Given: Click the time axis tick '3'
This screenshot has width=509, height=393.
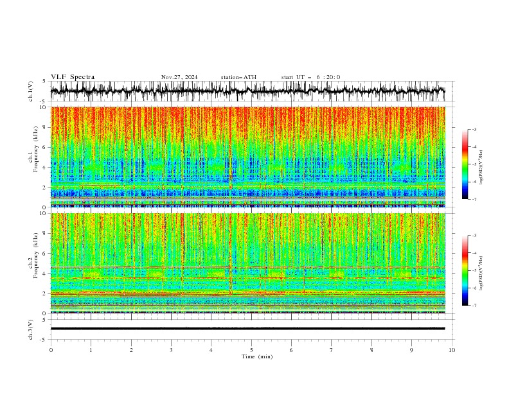Looking at the screenshot, I should (x=171, y=350).
